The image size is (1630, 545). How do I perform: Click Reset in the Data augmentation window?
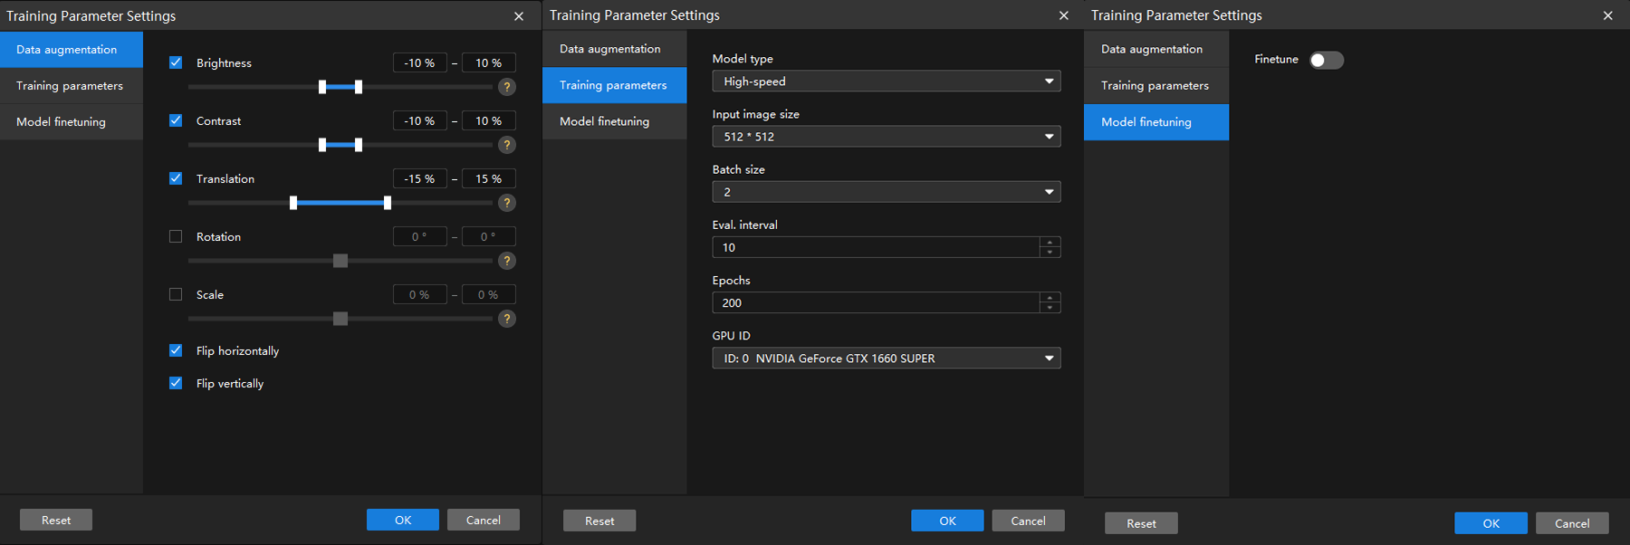56,520
